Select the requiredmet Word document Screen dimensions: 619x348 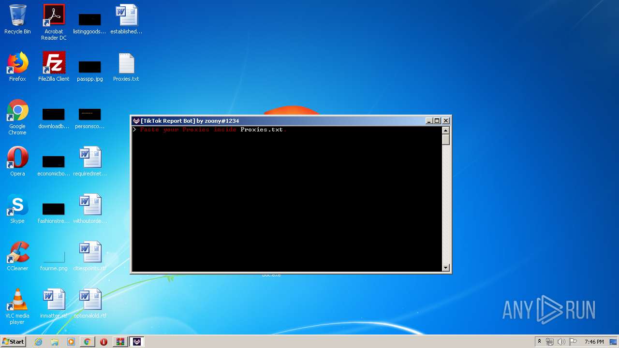(90, 161)
